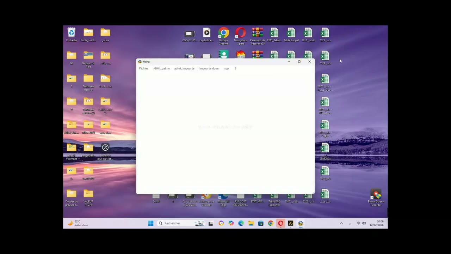Open Edge from the taskbar
This screenshot has height=254, width=451.
(x=241, y=223)
